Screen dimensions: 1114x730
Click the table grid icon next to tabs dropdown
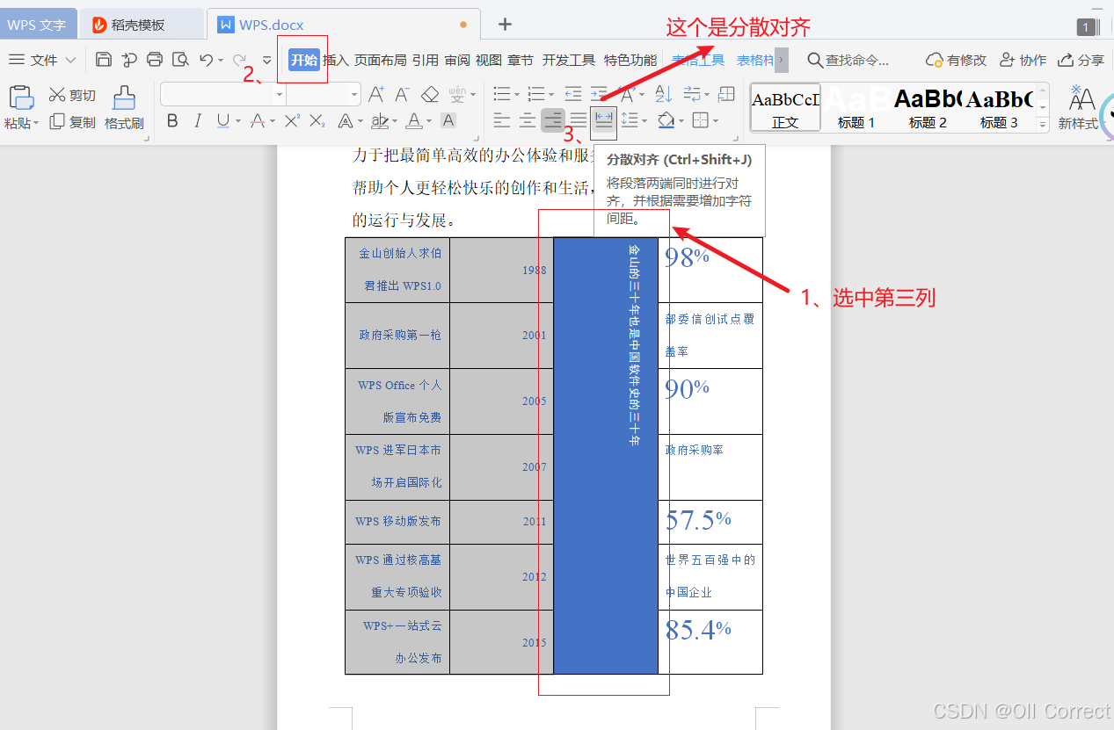coord(726,94)
